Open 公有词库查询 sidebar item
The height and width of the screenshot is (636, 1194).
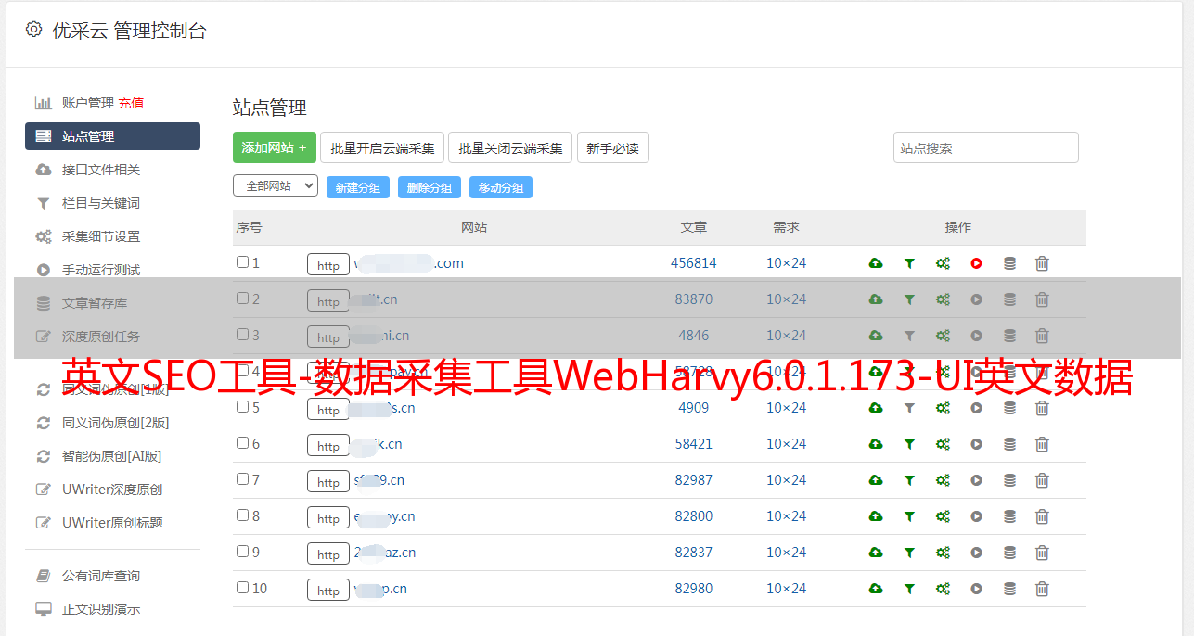tap(101, 576)
